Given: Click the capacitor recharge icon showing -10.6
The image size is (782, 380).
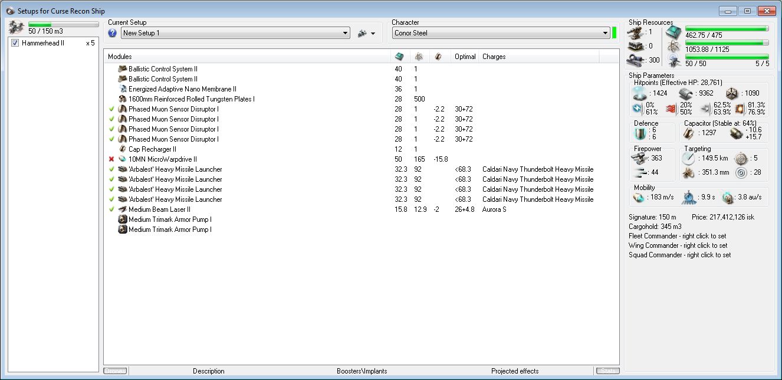Looking at the screenshot, I should 737,133.
